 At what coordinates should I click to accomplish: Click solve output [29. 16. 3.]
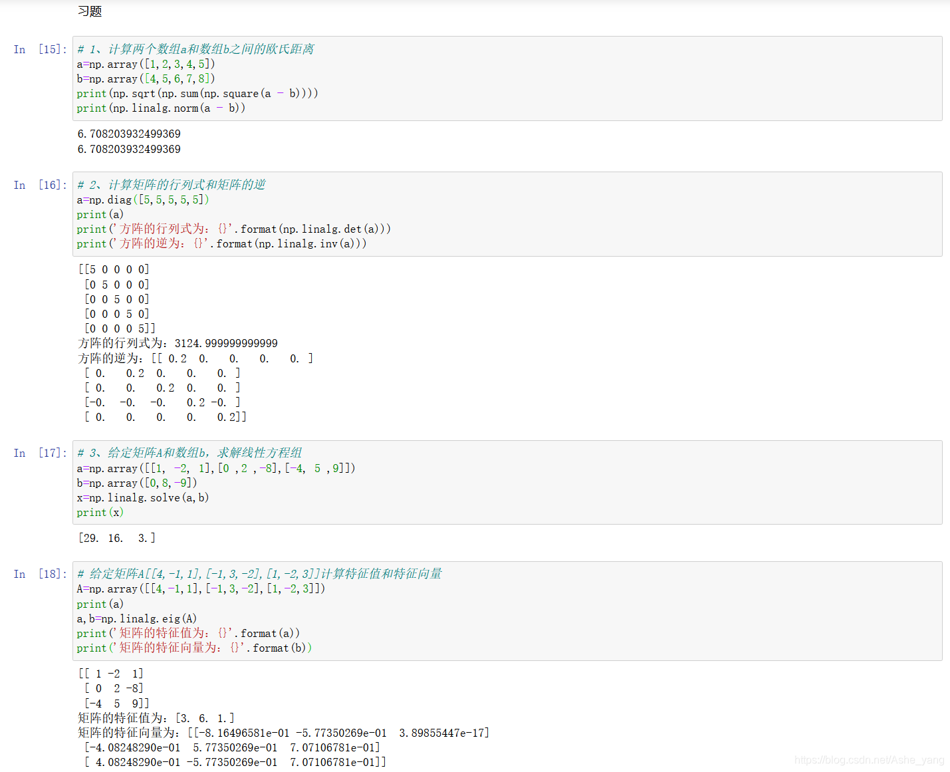pos(117,539)
